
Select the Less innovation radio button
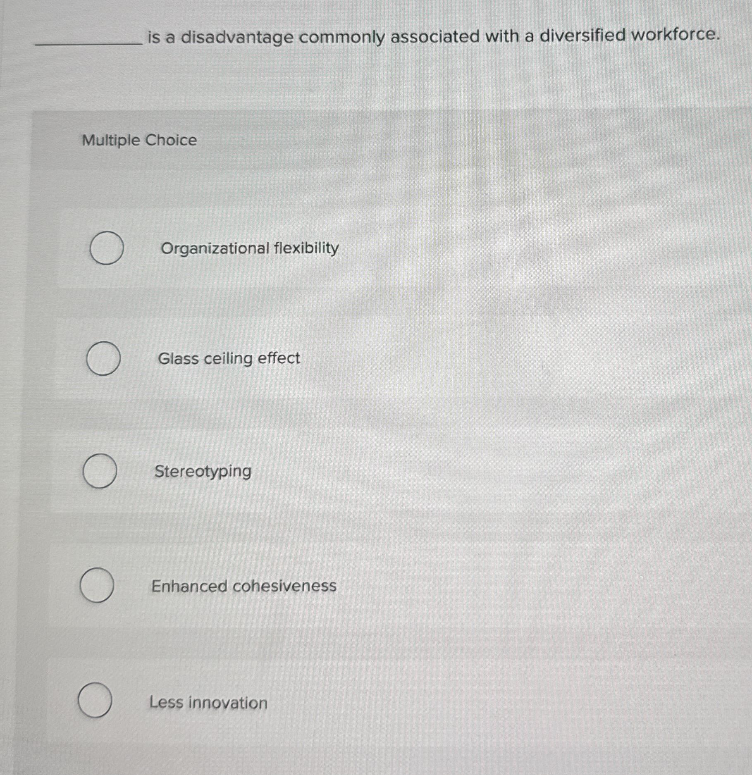point(95,700)
